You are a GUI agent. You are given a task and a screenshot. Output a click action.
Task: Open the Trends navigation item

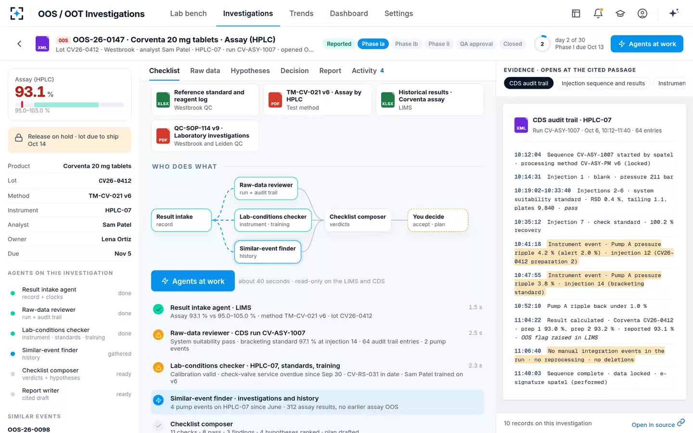[301, 13]
